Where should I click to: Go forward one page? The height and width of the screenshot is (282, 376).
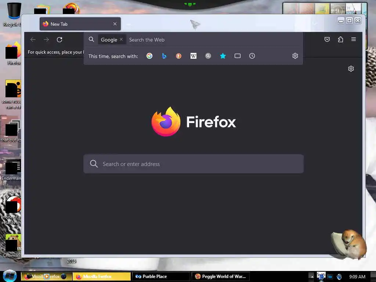[46, 40]
